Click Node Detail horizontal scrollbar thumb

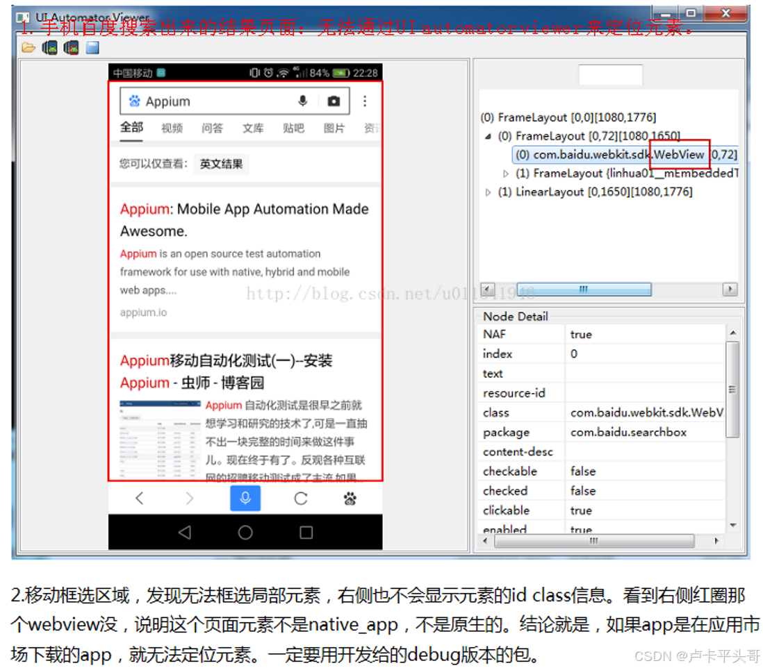pos(594,541)
